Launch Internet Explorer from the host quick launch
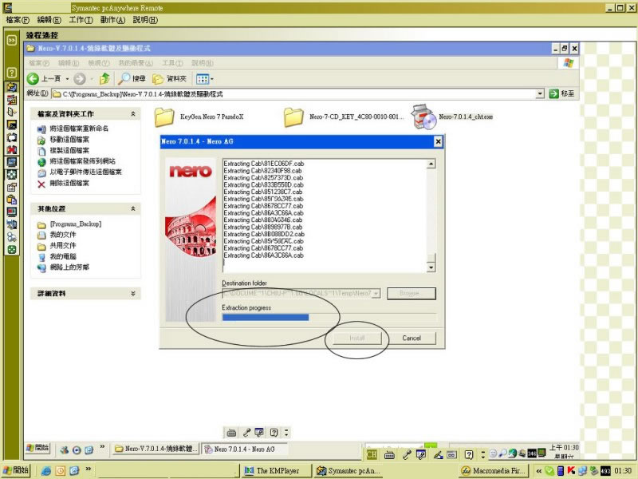This screenshot has height=479, width=638. click(46, 470)
